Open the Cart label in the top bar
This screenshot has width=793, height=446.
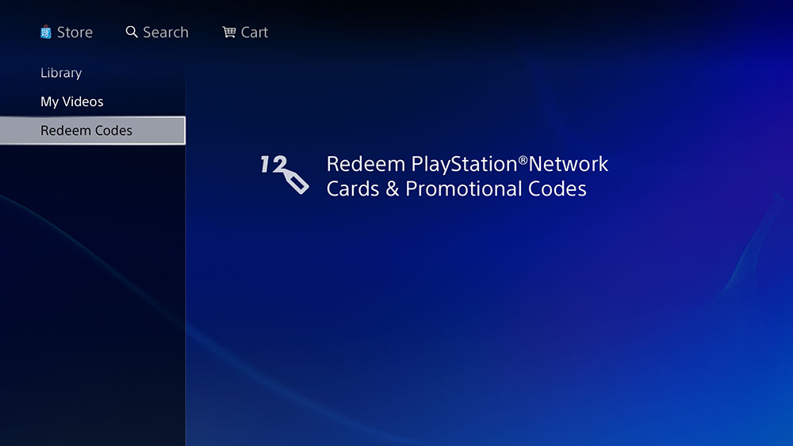[x=255, y=32]
